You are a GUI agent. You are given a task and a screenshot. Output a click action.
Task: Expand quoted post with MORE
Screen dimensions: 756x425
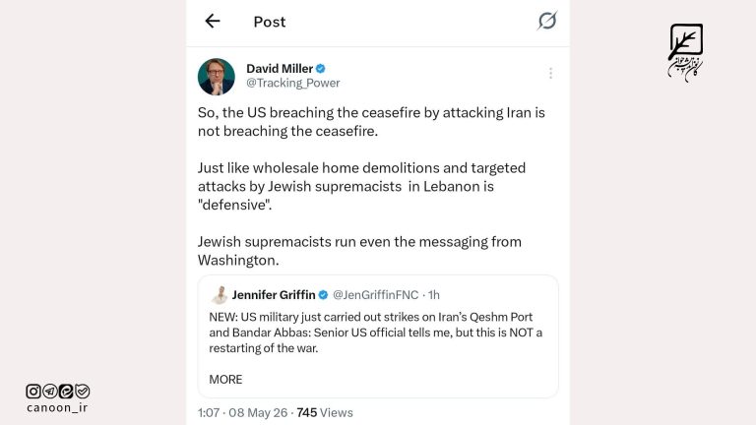point(225,380)
